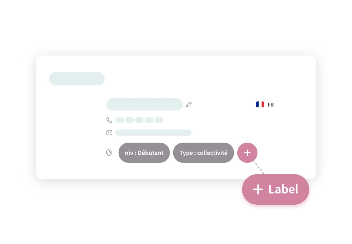Viewport: 352px width, 244px height.
Task: Click the tags icon before the labels
Action: tap(109, 153)
